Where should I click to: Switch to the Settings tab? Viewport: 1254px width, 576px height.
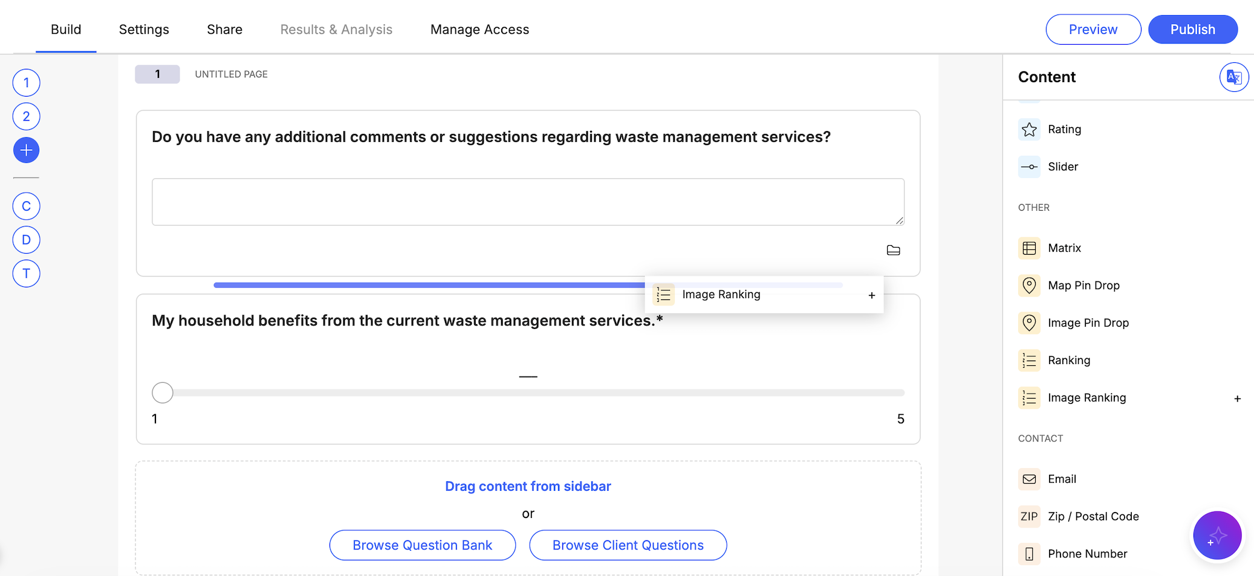point(144,30)
